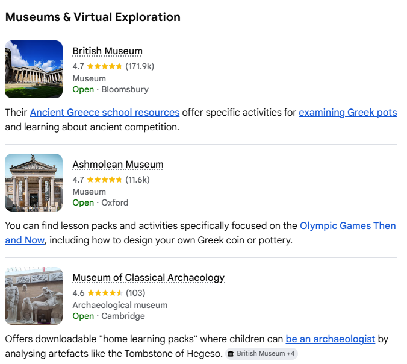Follow the Ancient Greece school resources link
407x364 pixels.
105,112
